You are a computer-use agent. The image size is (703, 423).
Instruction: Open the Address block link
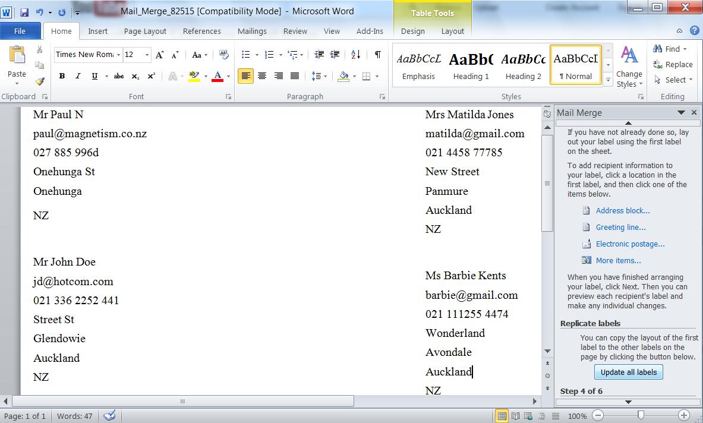[622, 210]
